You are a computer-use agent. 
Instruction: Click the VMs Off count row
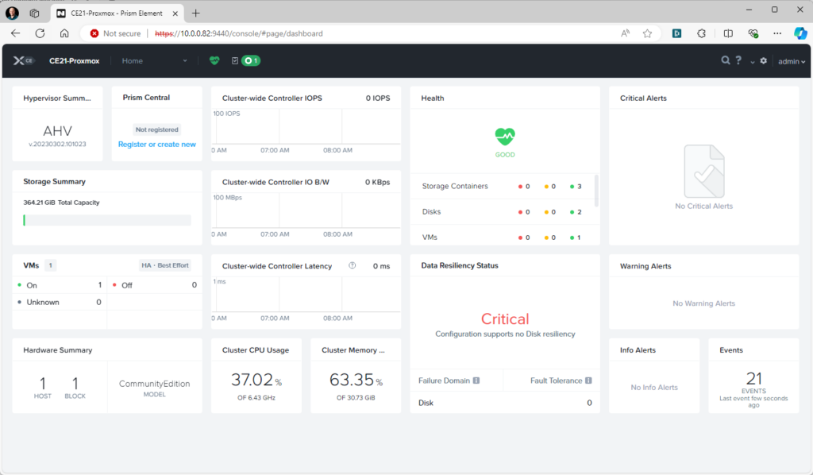155,285
